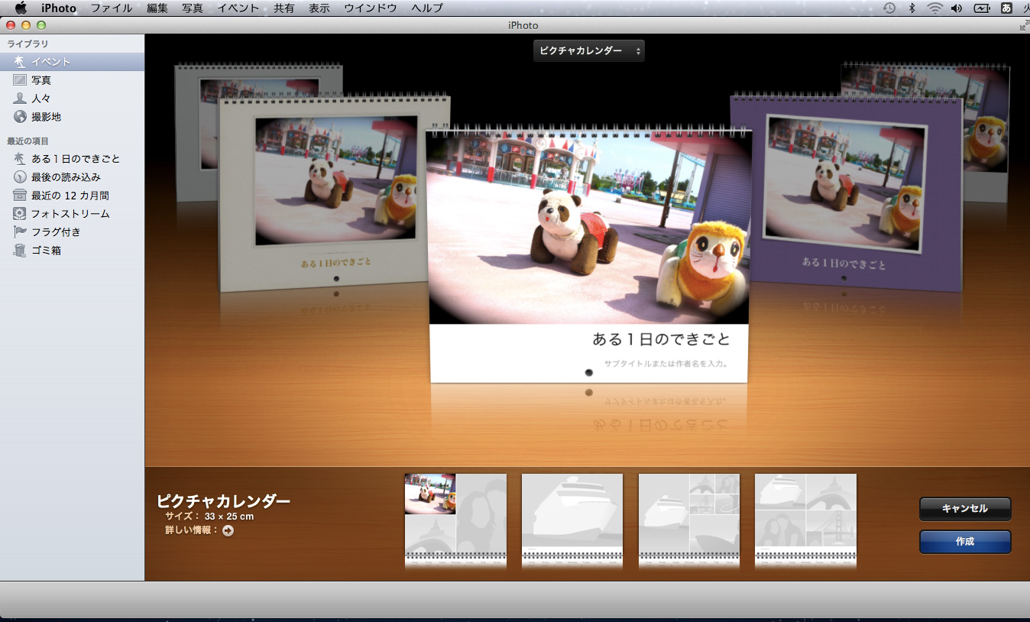Viewport: 1030px width, 622px height.
Task: Open the 共有 menu in menu bar
Action: coord(283,8)
